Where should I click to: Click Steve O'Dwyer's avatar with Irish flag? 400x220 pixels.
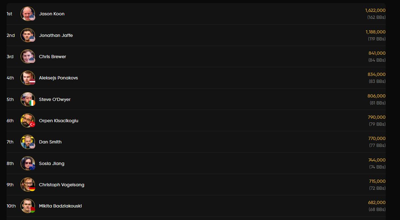(x=28, y=99)
